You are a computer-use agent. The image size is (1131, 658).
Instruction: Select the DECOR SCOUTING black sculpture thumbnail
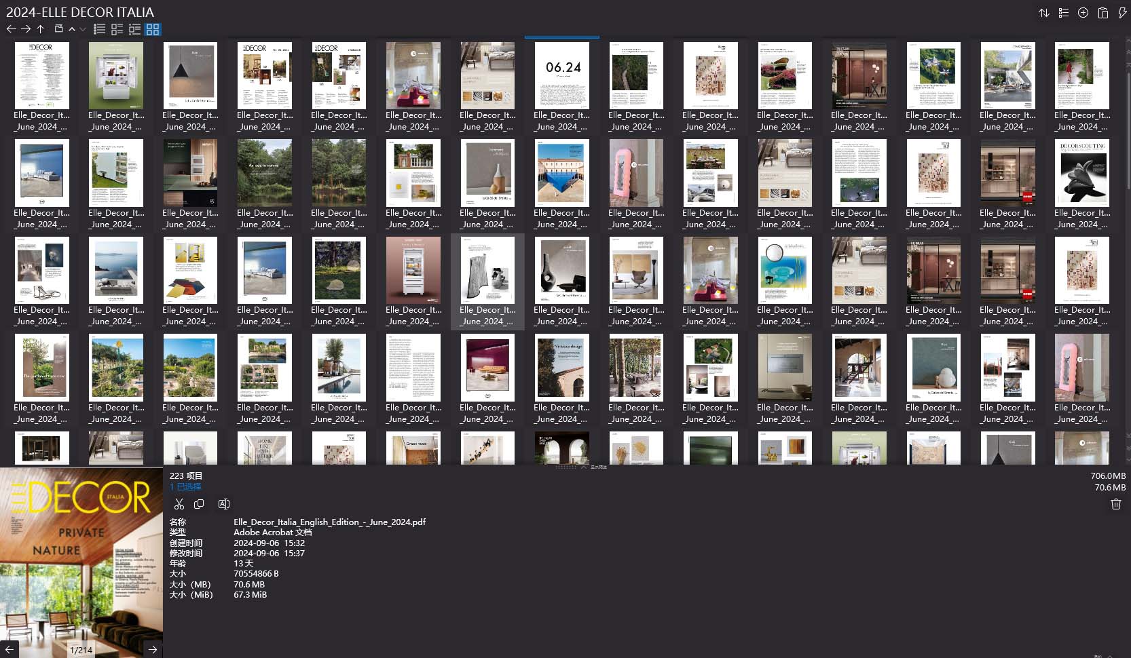coord(1082,173)
